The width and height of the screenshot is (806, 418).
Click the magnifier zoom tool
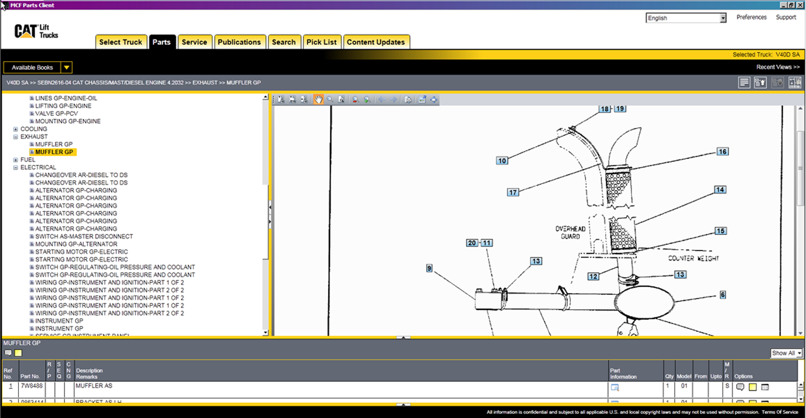[x=330, y=100]
